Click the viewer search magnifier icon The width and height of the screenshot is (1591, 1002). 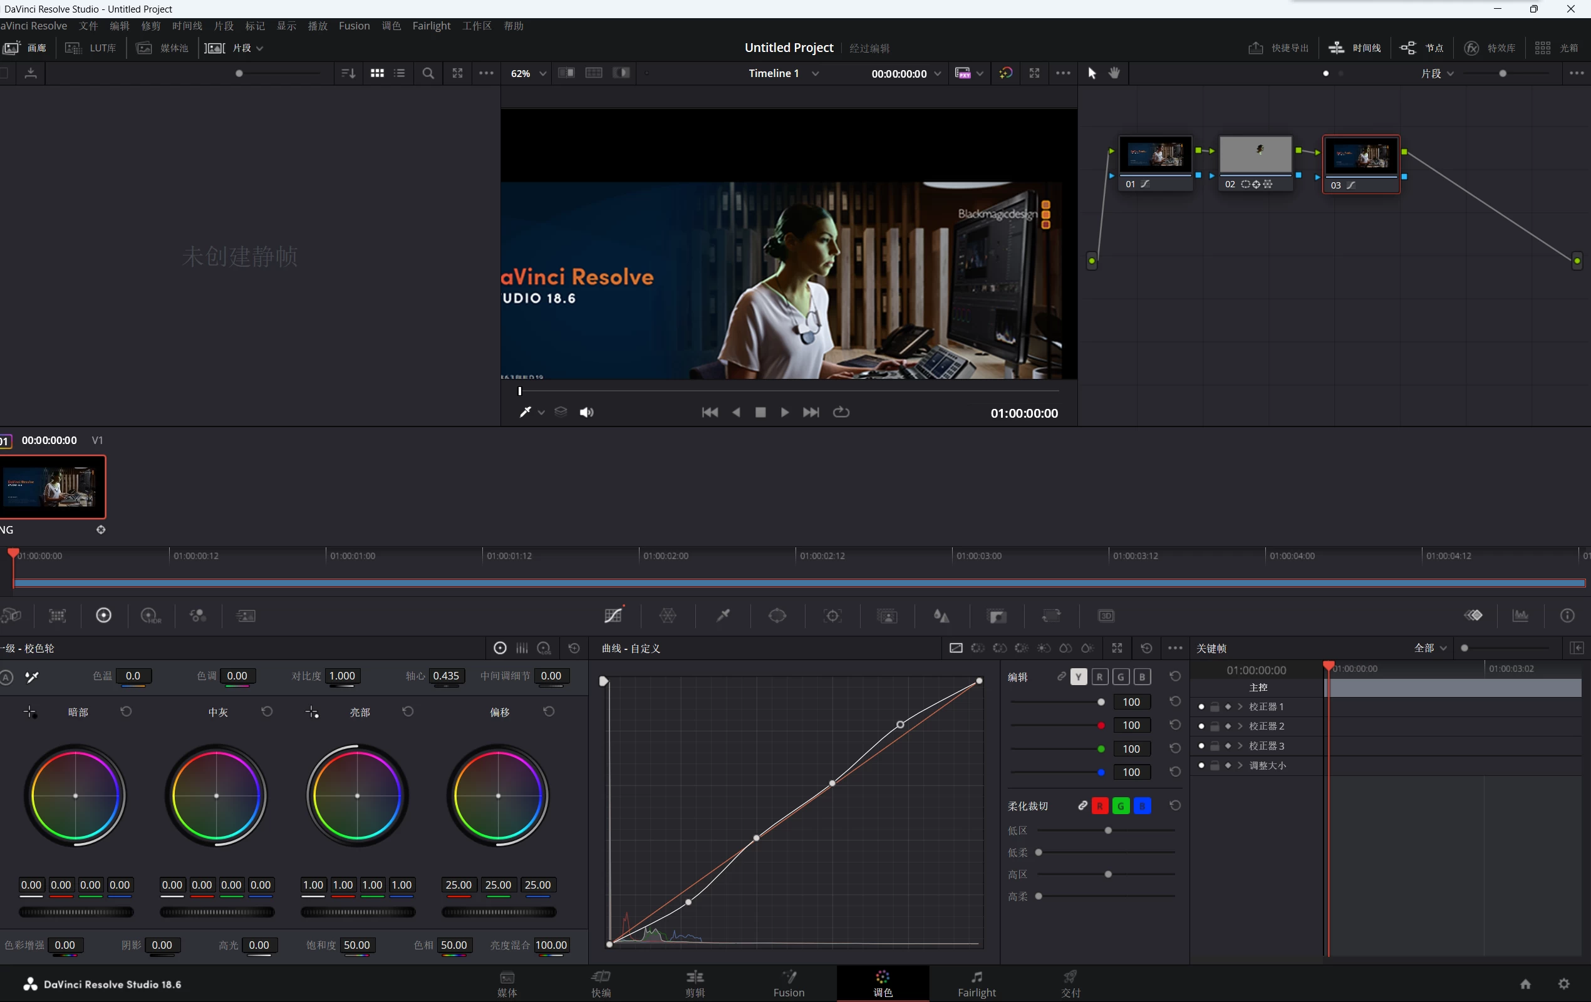pos(428,73)
